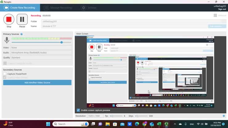Viewport: 228px width, 128px height.
Task: Sign out of the Panopto account
Action: [x=222, y=9]
